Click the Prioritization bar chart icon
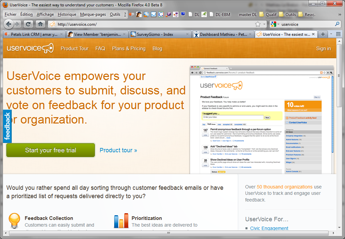Screen dimensions: 345x239 click(x=121, y=221)
